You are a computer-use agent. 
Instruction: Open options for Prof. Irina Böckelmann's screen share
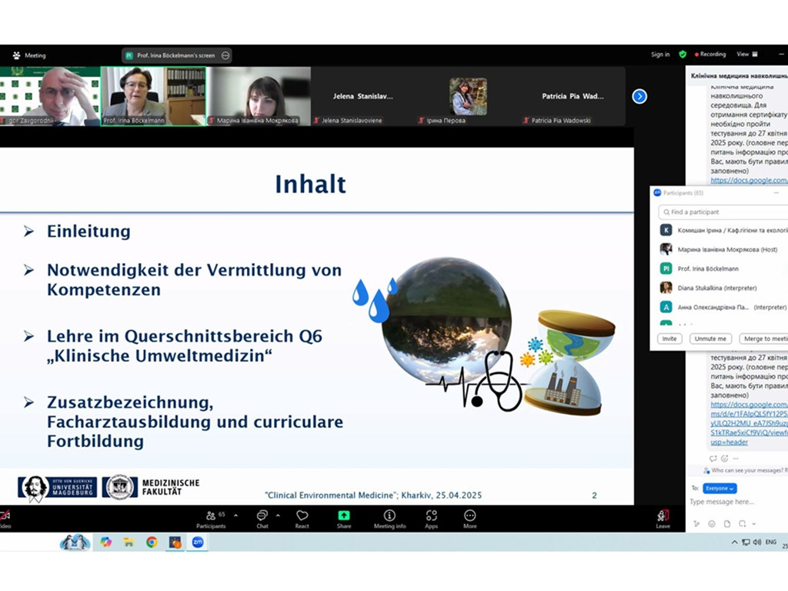[225, 55]
